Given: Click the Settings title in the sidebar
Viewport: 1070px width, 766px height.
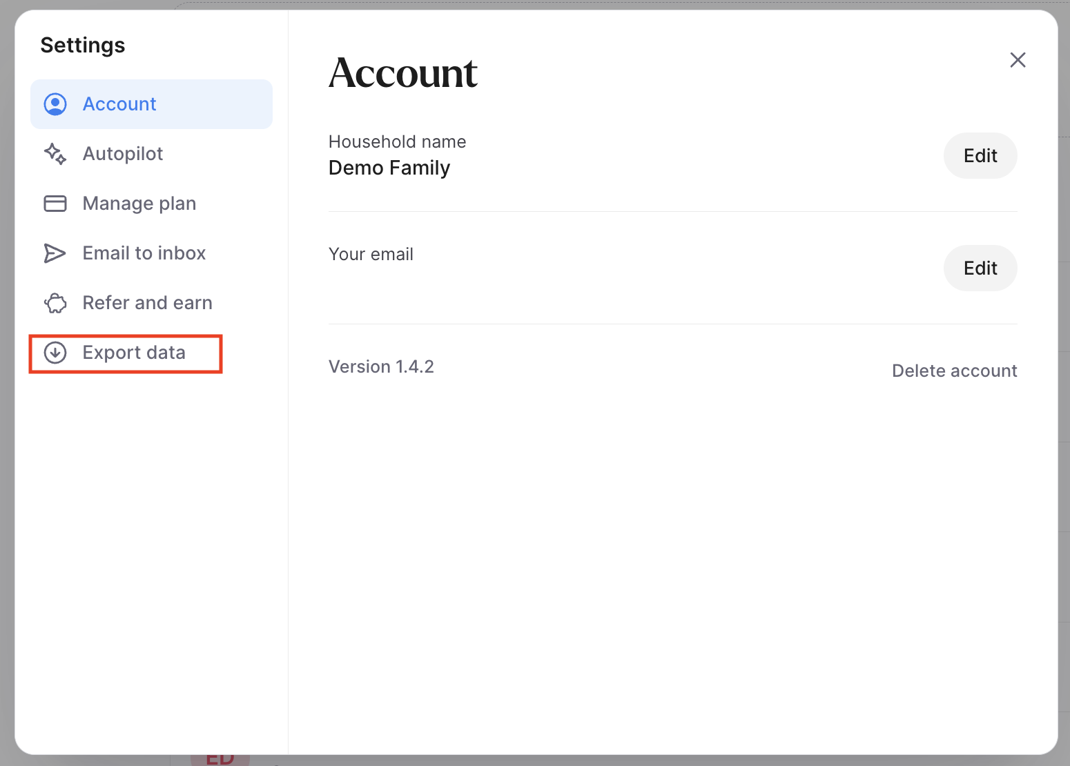Looking at the screenshot, I should point(83,46).
